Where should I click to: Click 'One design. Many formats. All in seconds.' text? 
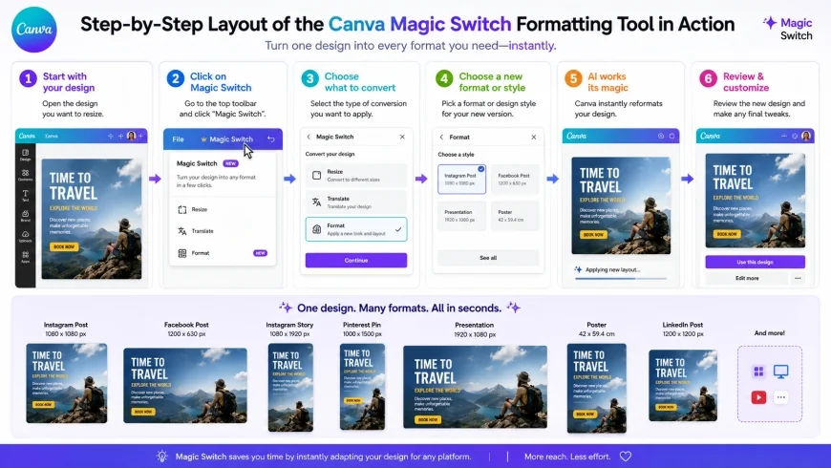click(399, 308)
